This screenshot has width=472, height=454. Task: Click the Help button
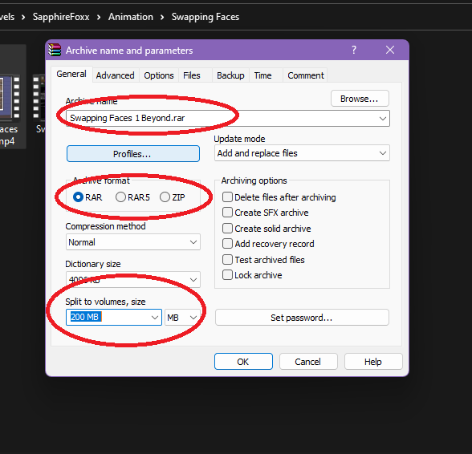coord(373,361)
